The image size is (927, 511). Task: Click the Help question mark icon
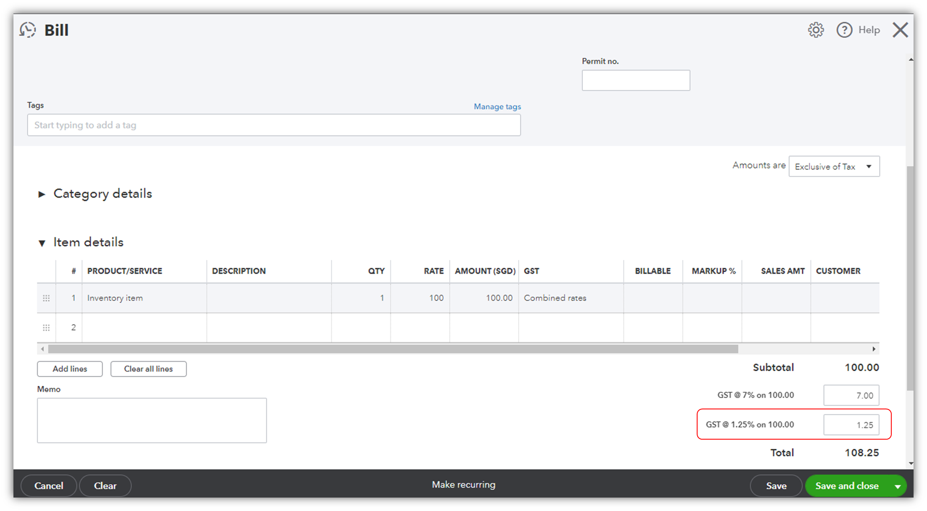point(844,30)
